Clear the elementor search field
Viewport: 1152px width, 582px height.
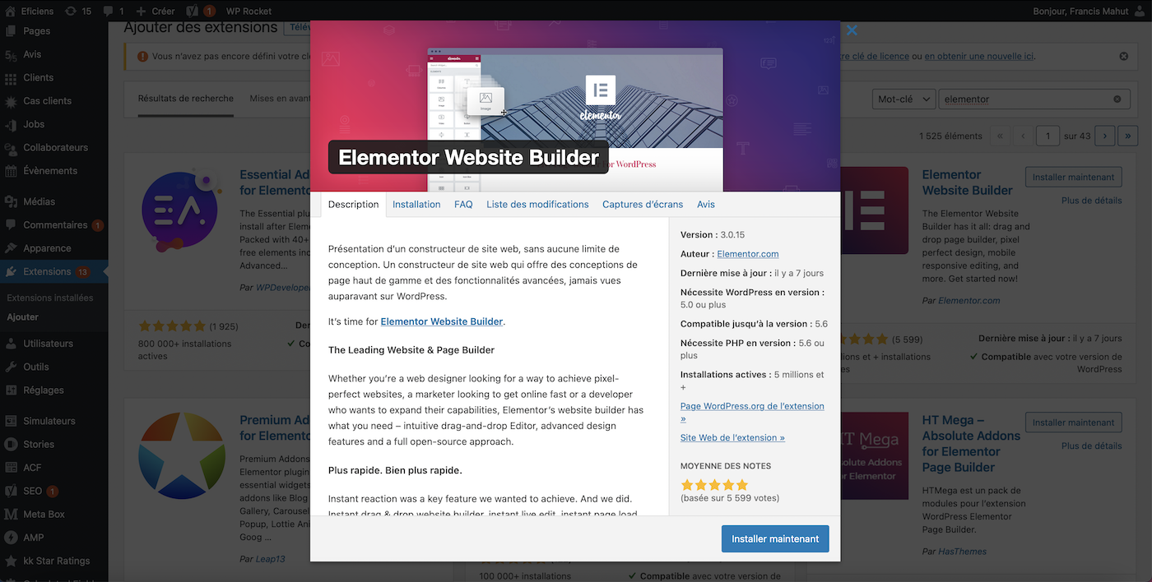click(x=1117, y=99)
